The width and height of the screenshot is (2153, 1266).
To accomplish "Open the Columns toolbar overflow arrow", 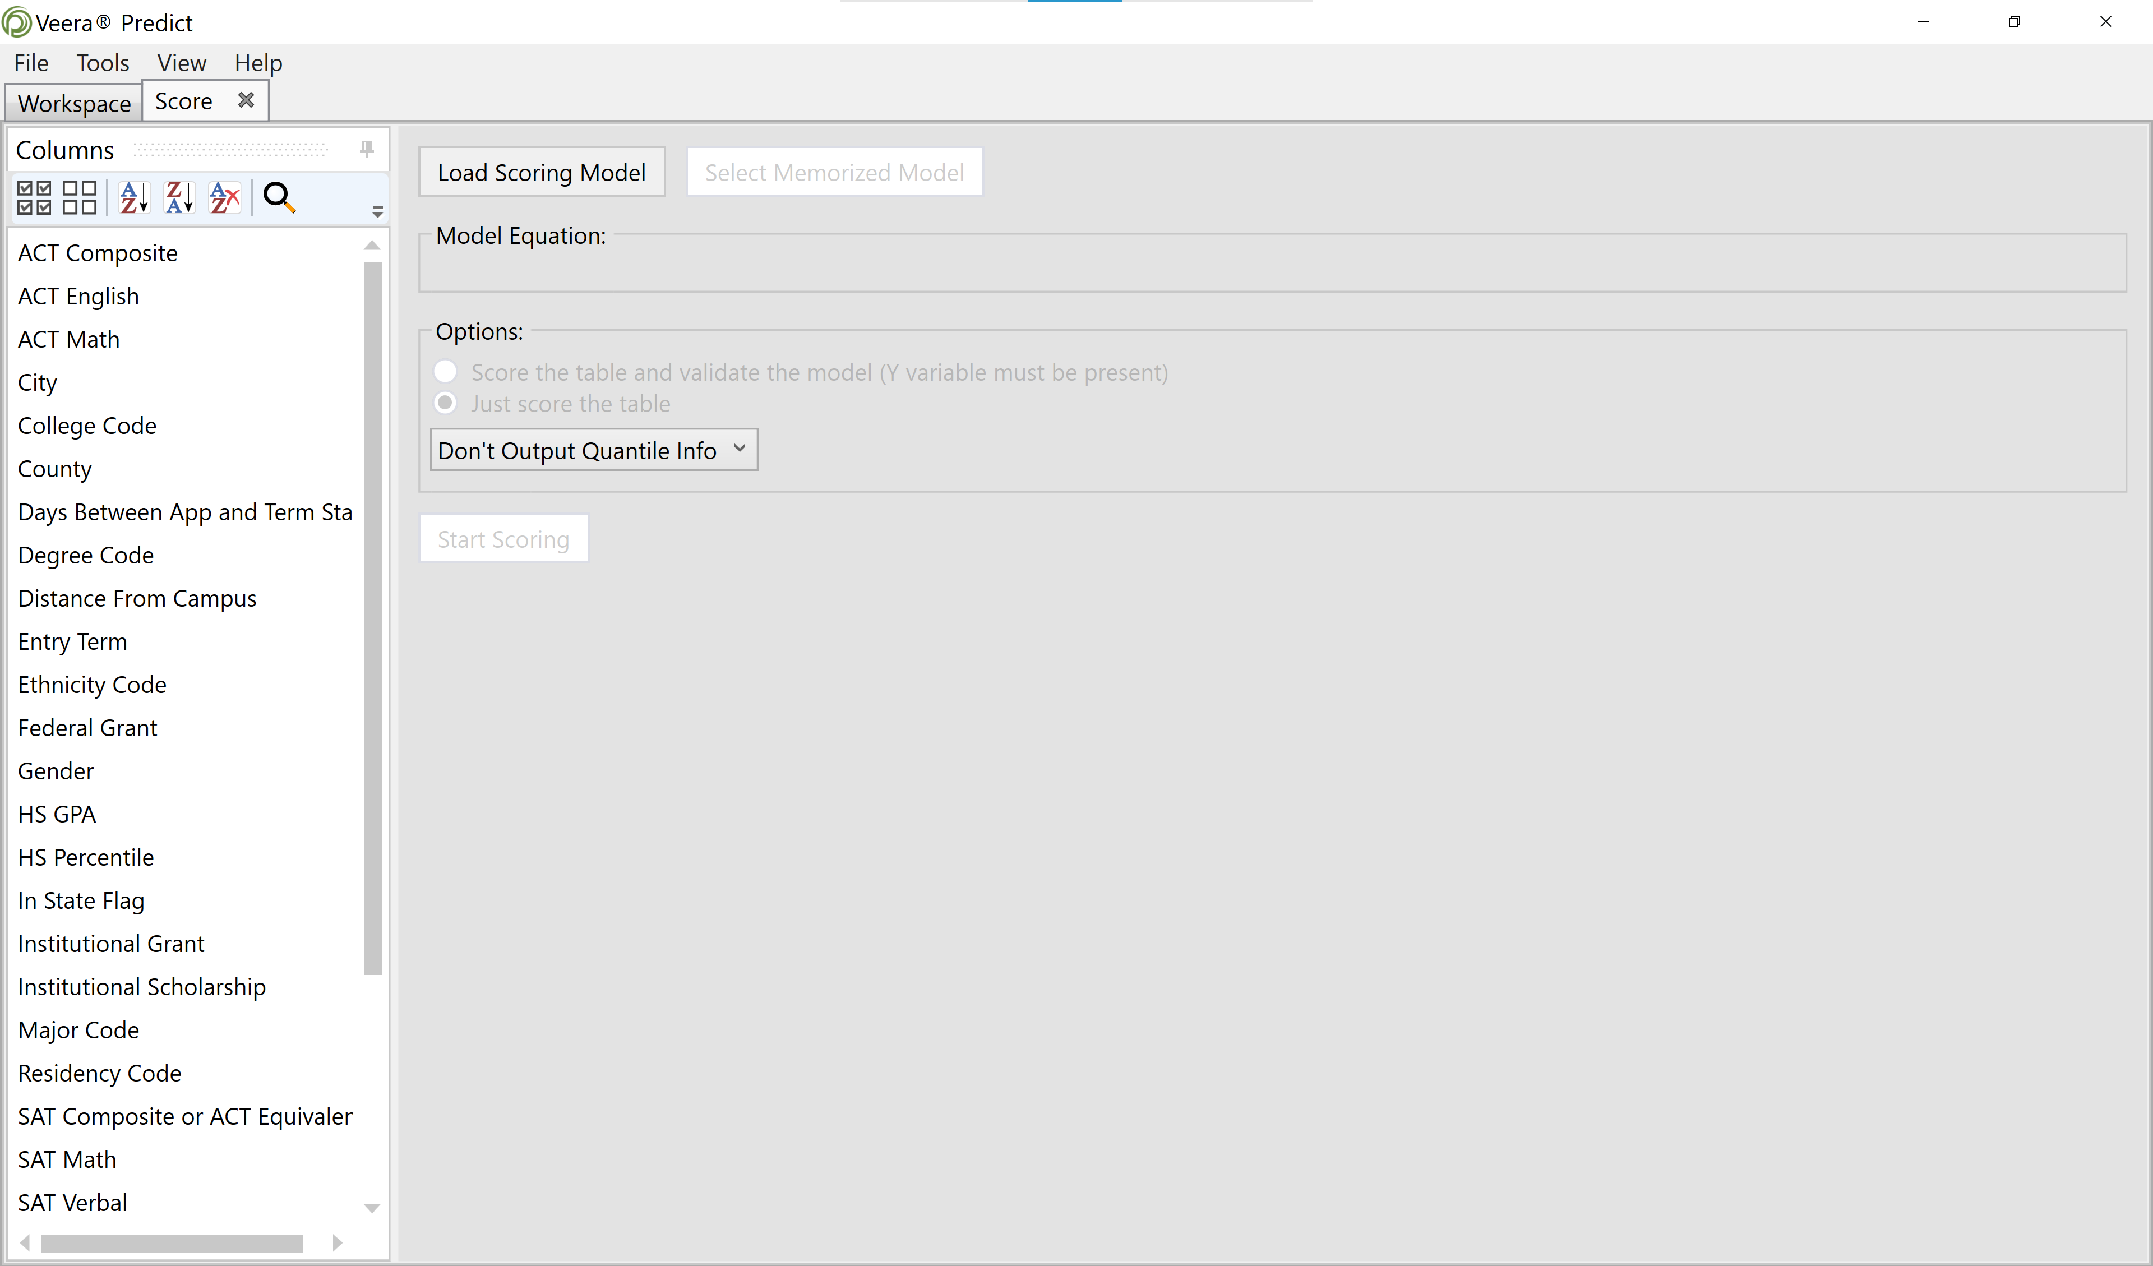I will [x=377, y=211].
